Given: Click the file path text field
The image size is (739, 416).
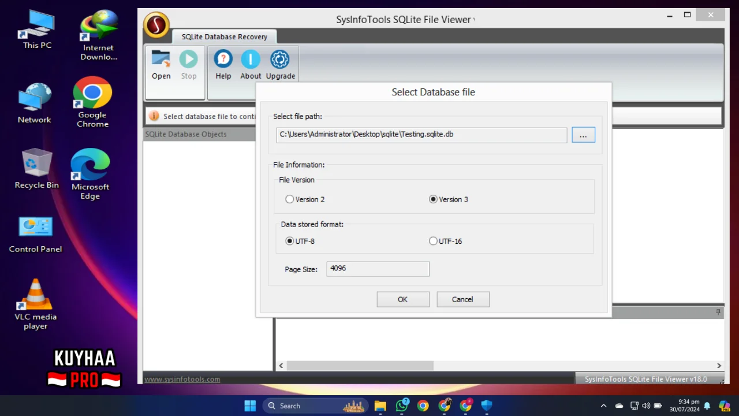Looking at the screenshot, I should pos(421,135).
